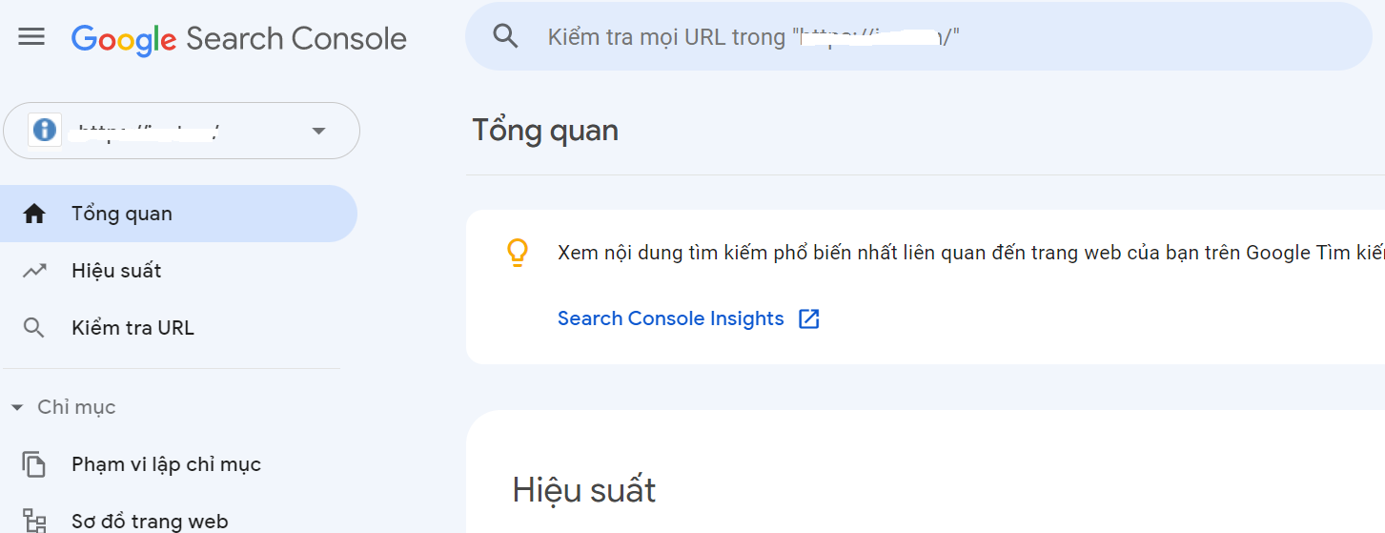Open the property selector dropdown arrow
The image size is (1385, 533).
[319, 131]
